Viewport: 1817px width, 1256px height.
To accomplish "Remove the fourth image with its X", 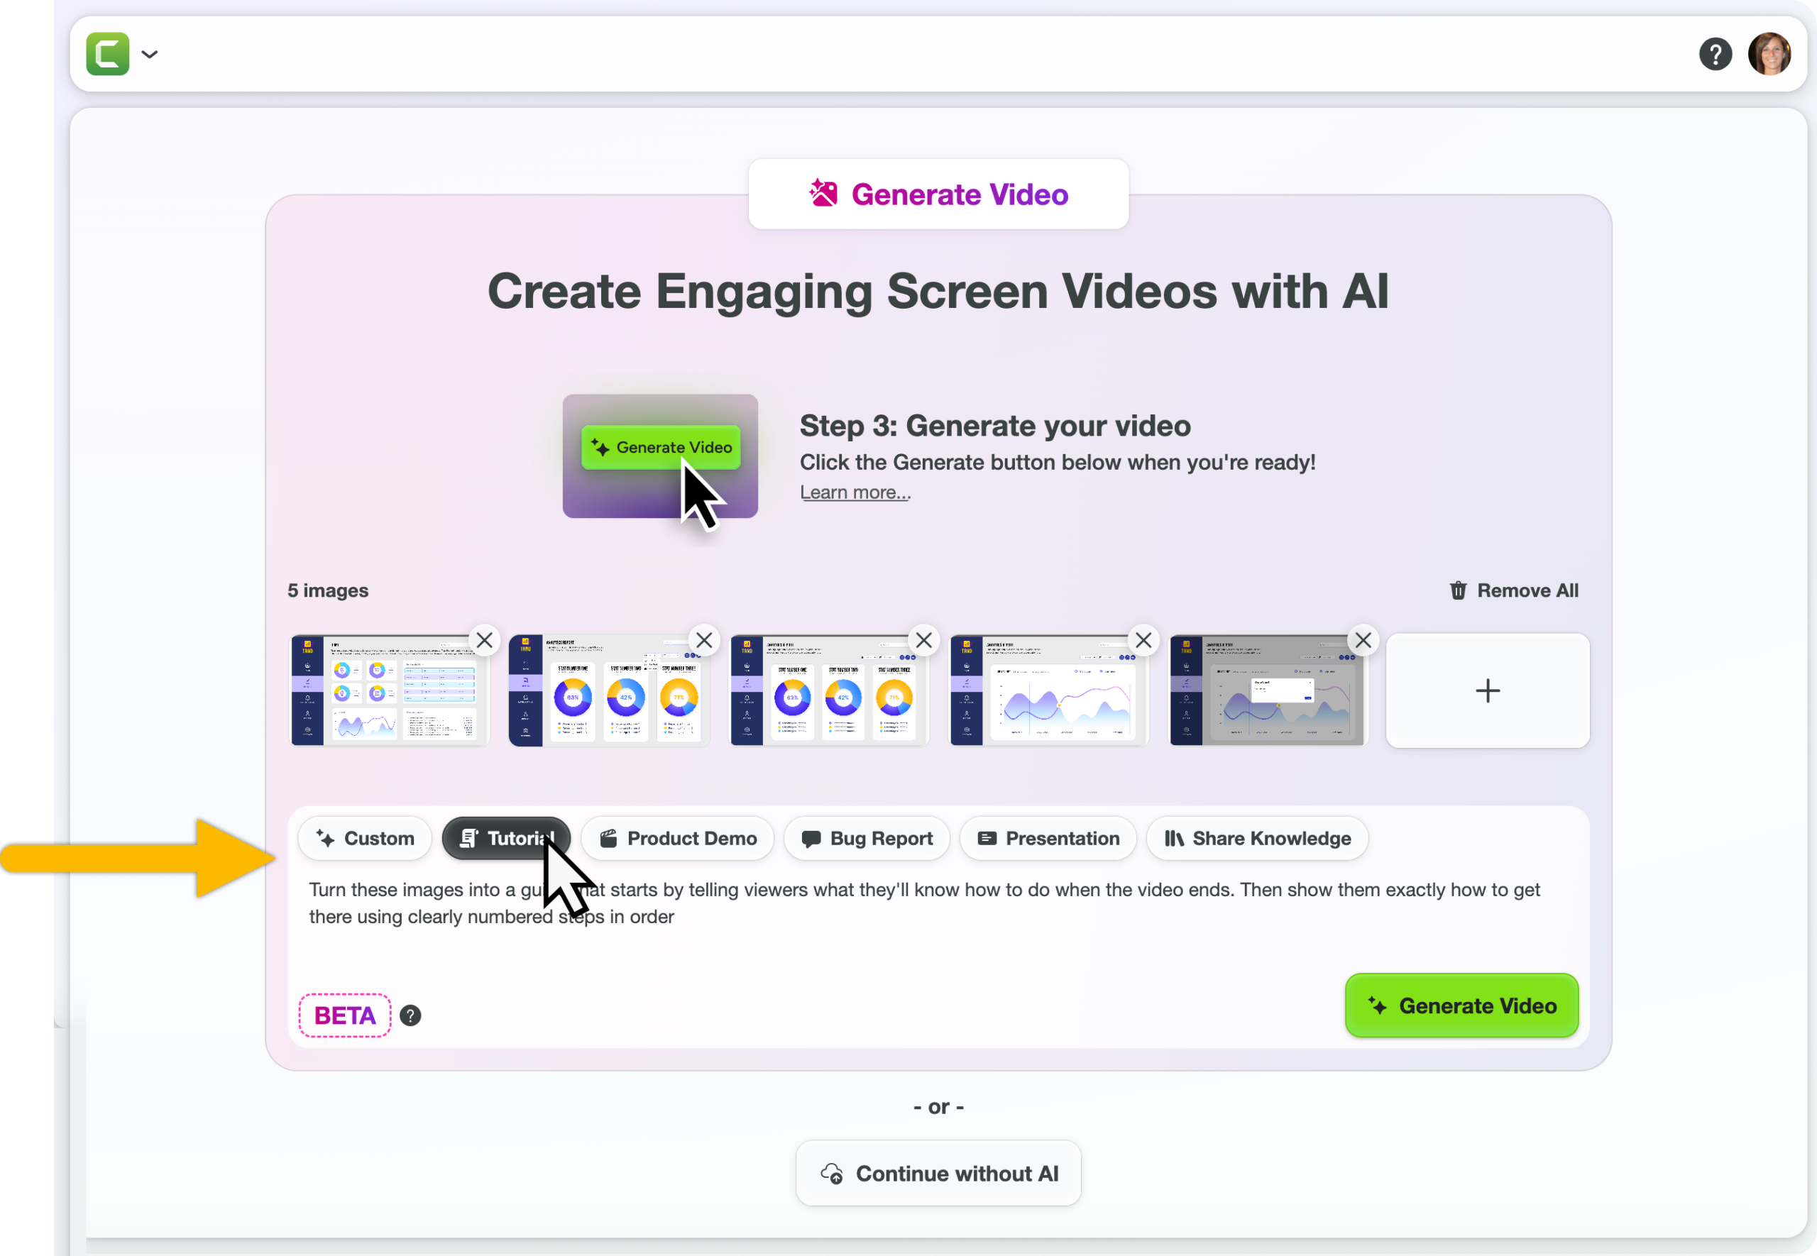I will click(x=1143, y=641).
